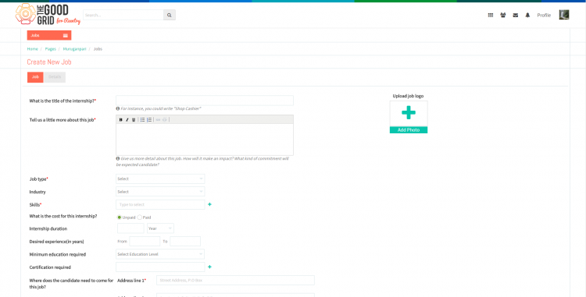Select the Unpaid radio option
The height and width of the screenshot is (297, 586).
(x=120, y=217)
